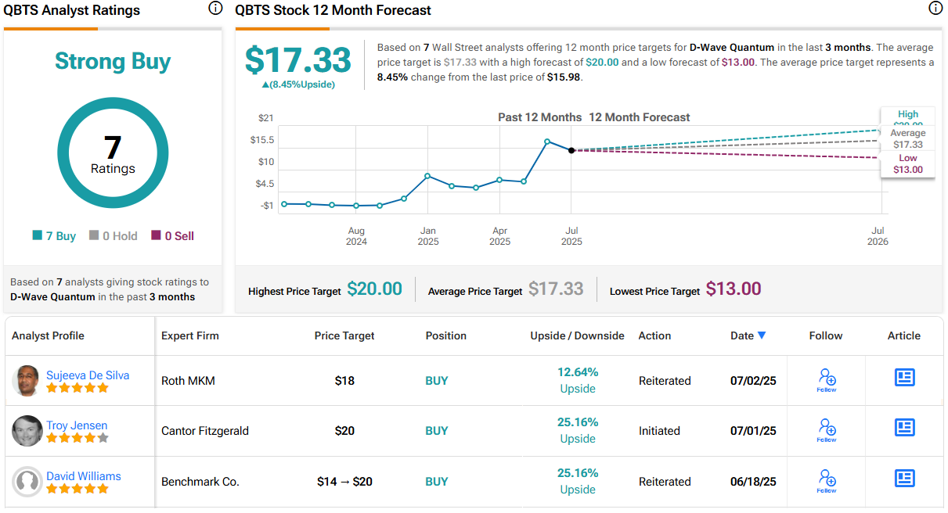The height and width of the screenshot is (513, 948).
Task: Click the Position column header
Action: point(446,335)
